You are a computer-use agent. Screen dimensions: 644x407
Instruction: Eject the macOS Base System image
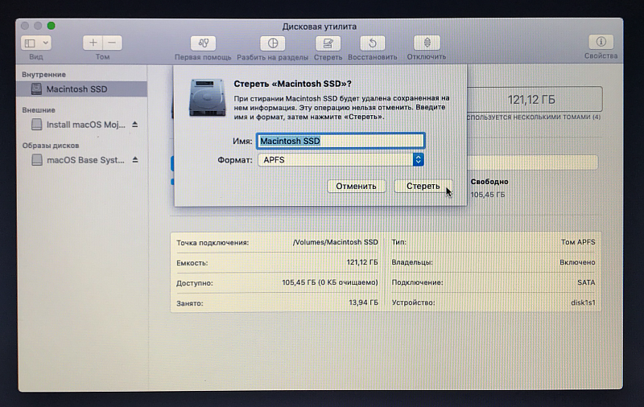[x=134, y=160]
